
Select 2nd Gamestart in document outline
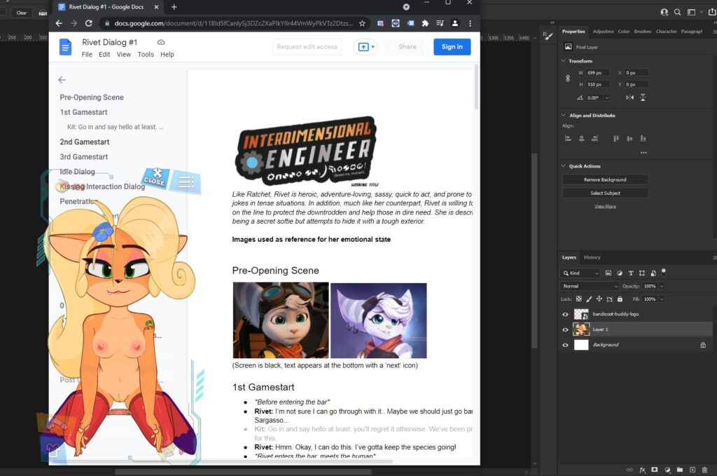pyautogui.click(x=85, y=142)
